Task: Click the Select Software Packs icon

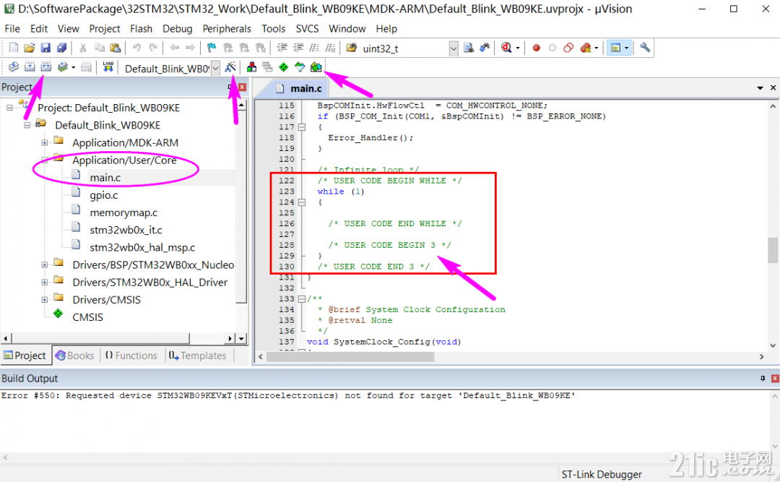Action: [300, 66]
